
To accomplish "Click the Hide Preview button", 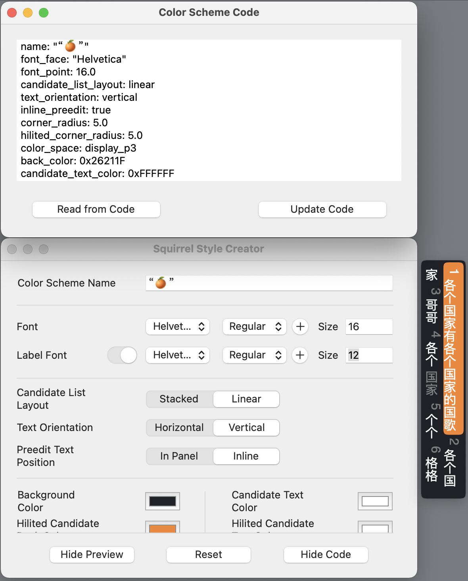I will coord(92,555).
